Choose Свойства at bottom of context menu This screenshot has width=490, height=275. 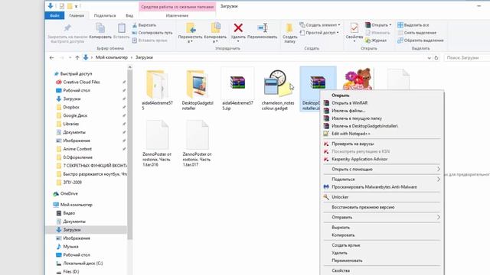point(381,270)
